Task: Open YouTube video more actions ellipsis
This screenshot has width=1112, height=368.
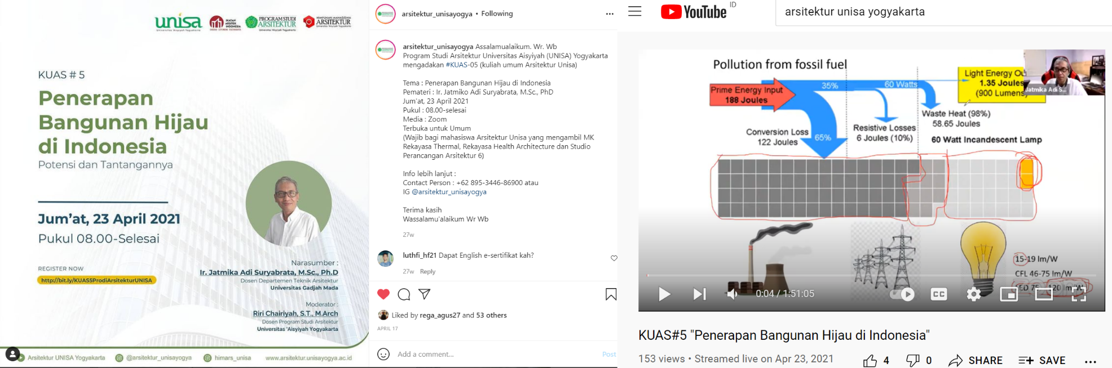Action: click(1091, 362)
